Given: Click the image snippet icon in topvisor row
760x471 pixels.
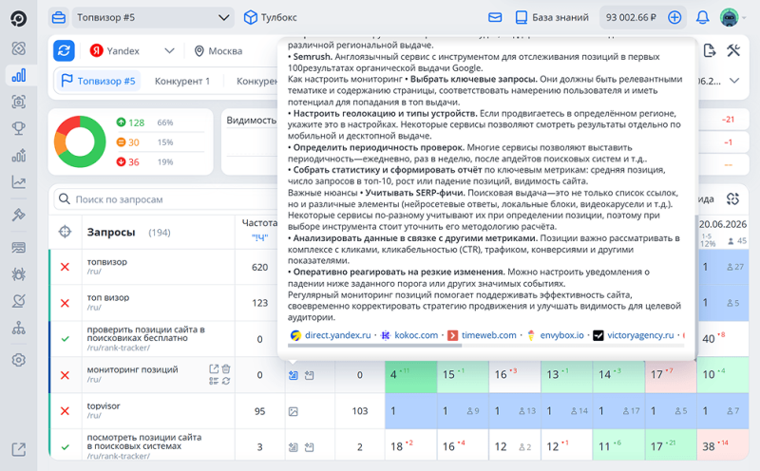Looking at the screenshot, I should tap(294, 411).
